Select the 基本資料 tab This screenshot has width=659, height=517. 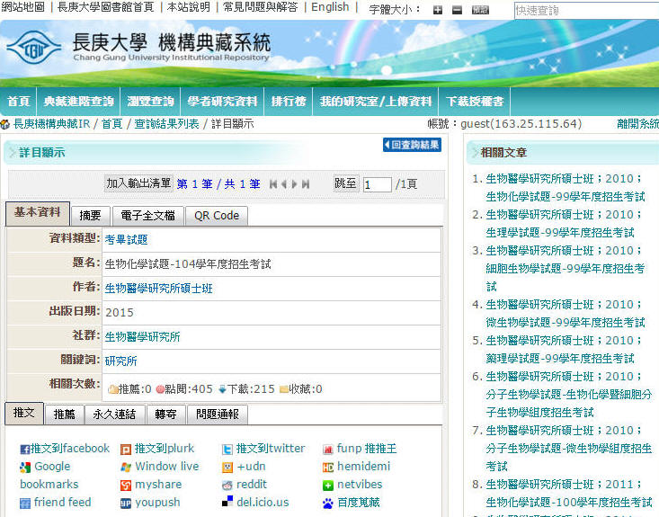[38, 213]
